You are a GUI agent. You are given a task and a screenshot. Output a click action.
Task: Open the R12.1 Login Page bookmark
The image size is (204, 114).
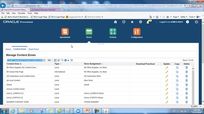(x=39, y=17)
